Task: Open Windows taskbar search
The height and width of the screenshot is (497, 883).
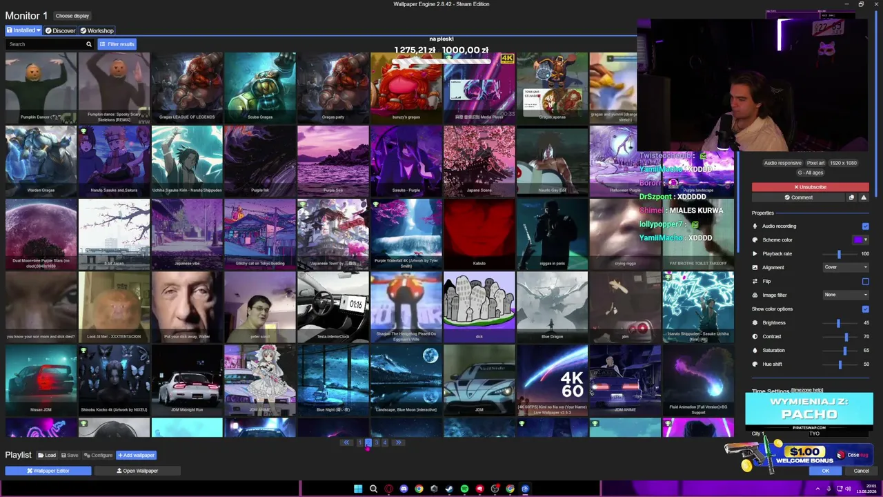Action: [373, 489]
